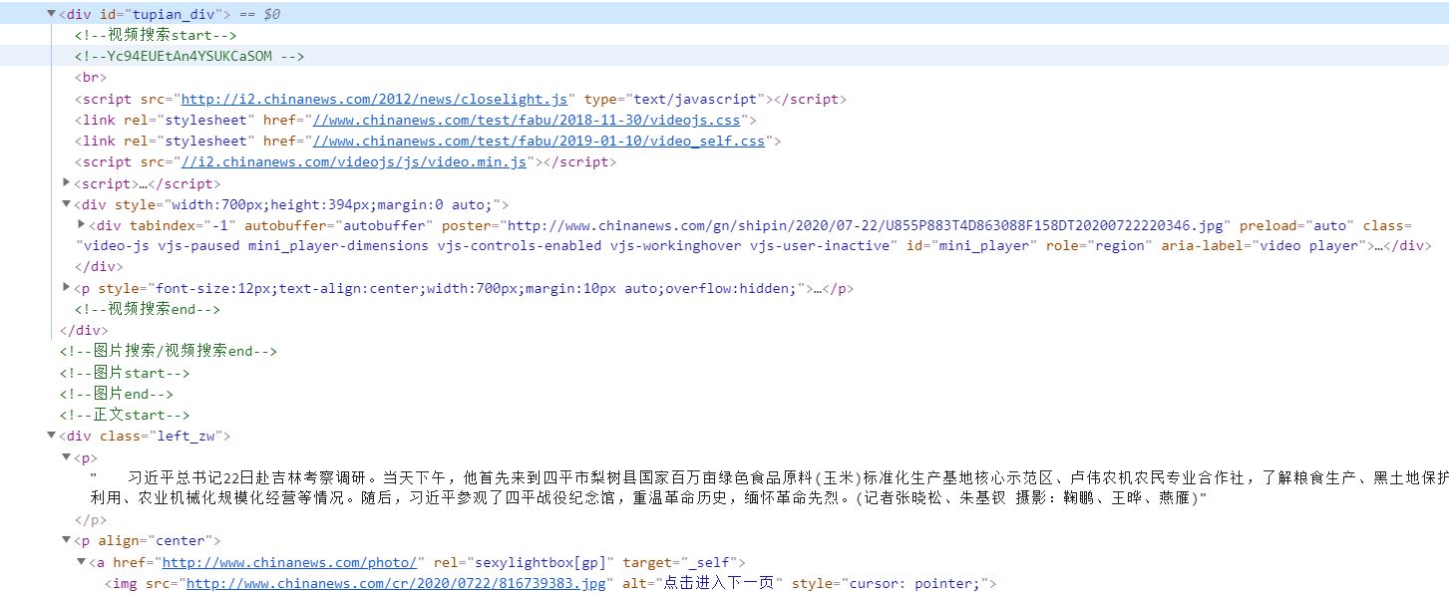Image resolution: width=1449 pixels, height=593 pixels.
Task: Collapse the anchor to chinanews photo
Action: click(81, 563)
